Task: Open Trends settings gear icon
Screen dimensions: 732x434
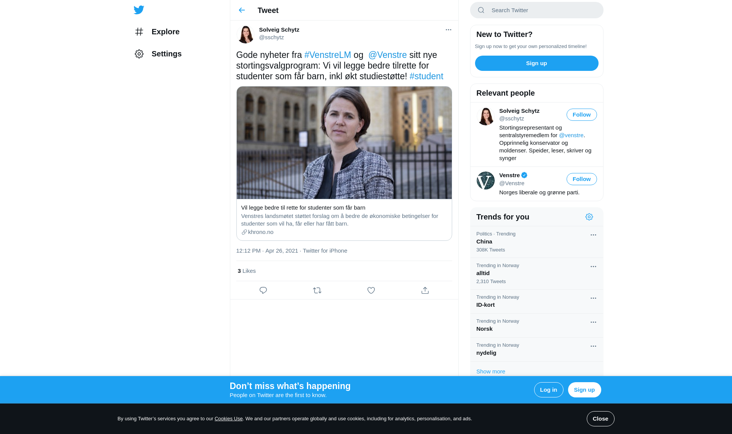Action: click(x=589, y=217)
